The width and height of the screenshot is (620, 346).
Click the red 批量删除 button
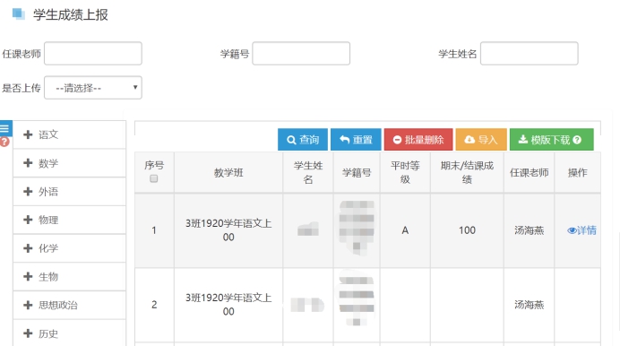pos(418,140)
